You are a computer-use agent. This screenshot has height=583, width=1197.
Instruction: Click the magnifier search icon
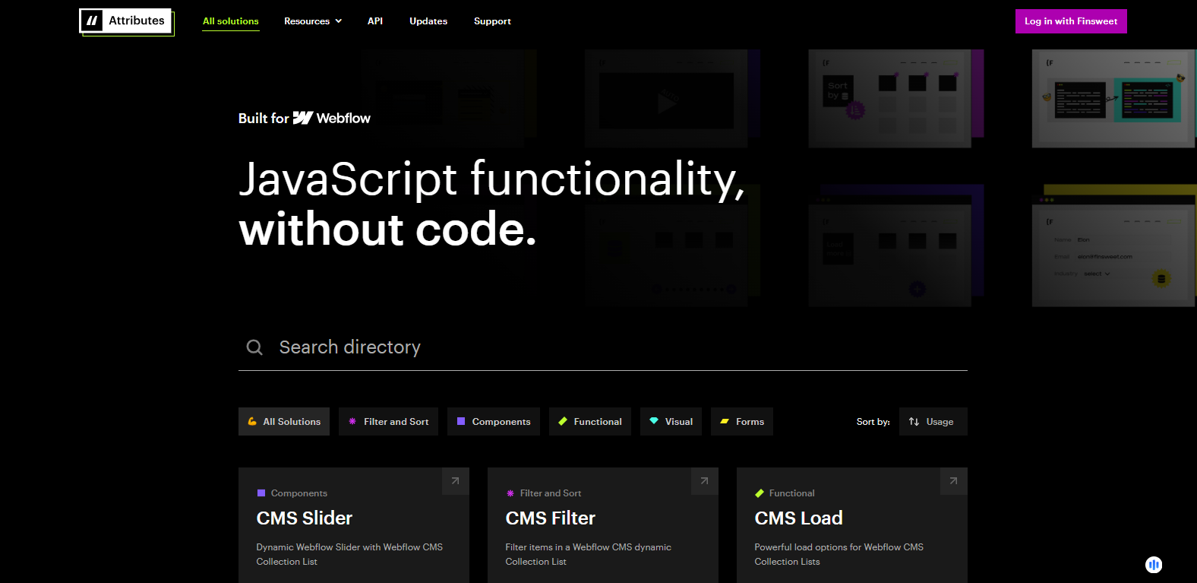coord(254,347)
